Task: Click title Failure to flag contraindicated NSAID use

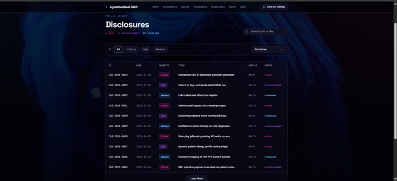Action: 202,85
